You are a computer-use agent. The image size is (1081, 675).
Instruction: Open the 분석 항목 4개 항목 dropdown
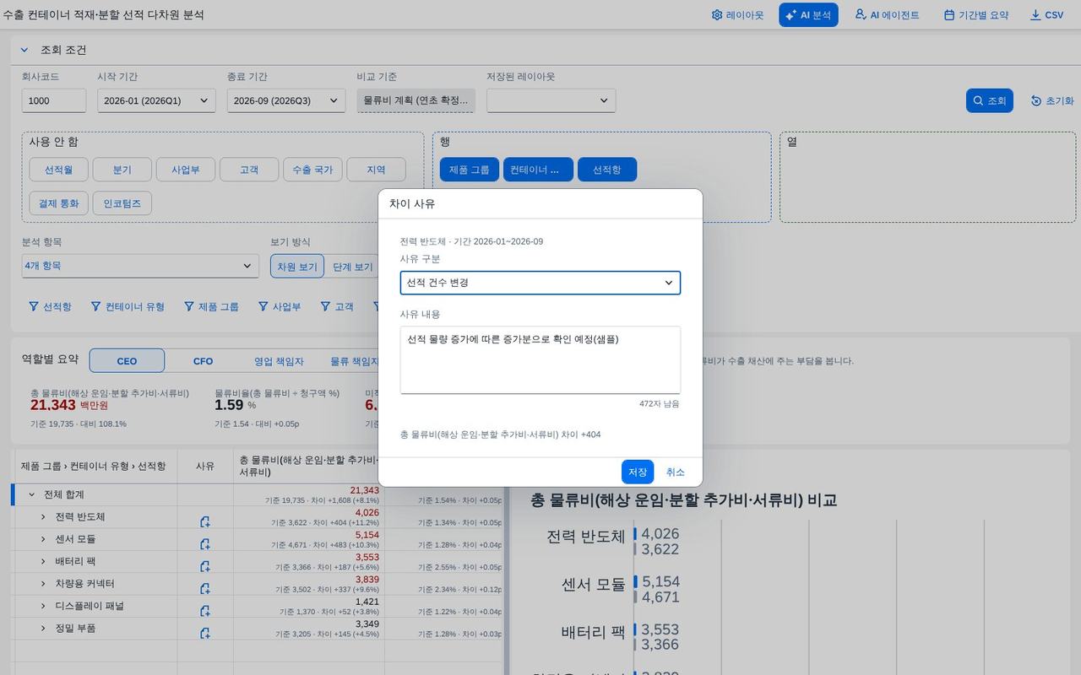point(140,266)
